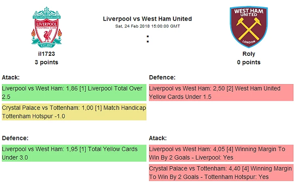Image resolution: width=295 pixels, height=194 pixels.
Task: Click the match date Sat, 24 Feb 2018
Action: click(x=147, y=26)
